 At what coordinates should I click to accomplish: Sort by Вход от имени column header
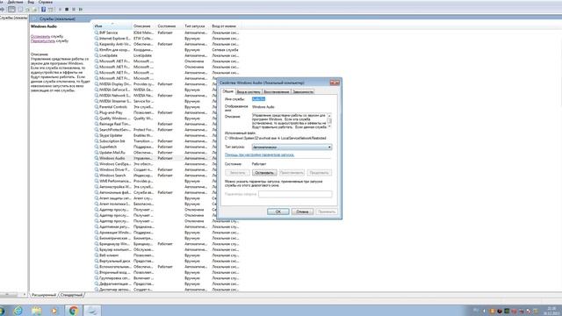click(x=225, y=26)
